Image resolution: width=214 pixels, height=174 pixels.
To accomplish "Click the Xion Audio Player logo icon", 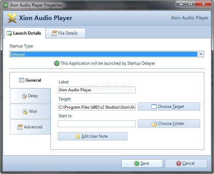I will [x=12, y=18].
